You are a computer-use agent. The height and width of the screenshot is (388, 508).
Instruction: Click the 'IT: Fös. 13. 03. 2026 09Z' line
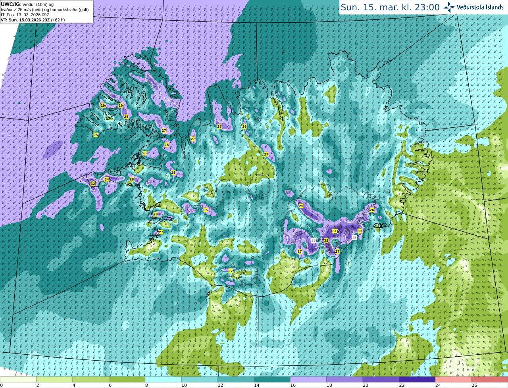[25, 14]
